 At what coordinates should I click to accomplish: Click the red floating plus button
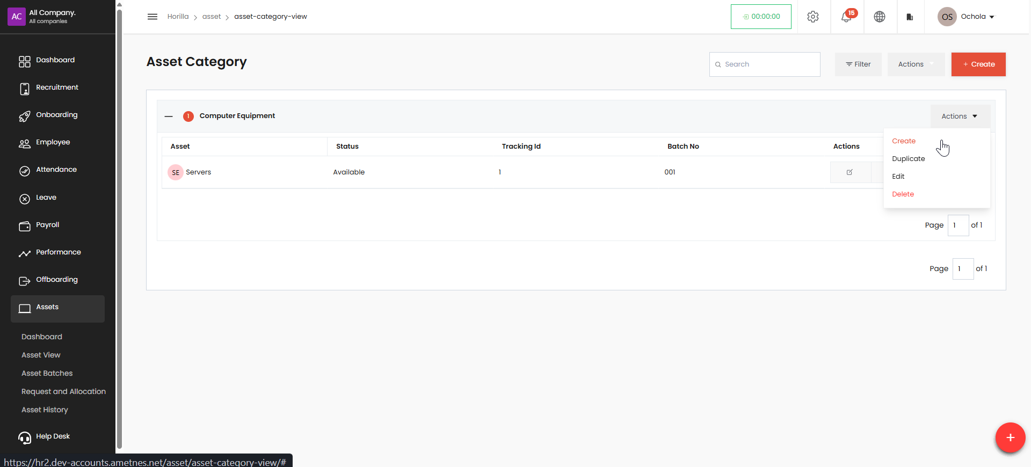pyautogui.click(x=1010, y=437)
